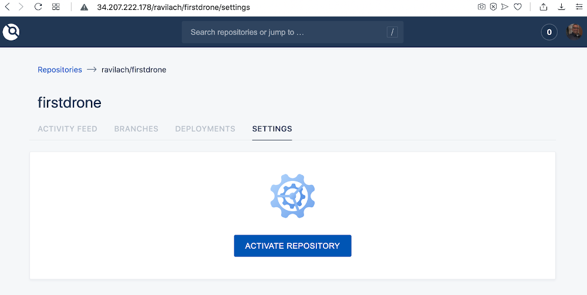This screenshot has height=295, width=587.
Task: Bookmark the page with heart icon
Action: coord(518,6)
